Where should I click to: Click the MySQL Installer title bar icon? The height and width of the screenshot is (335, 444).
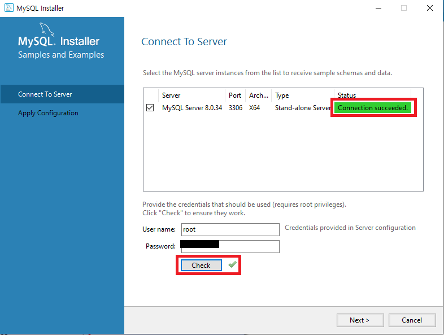point(9,8)
